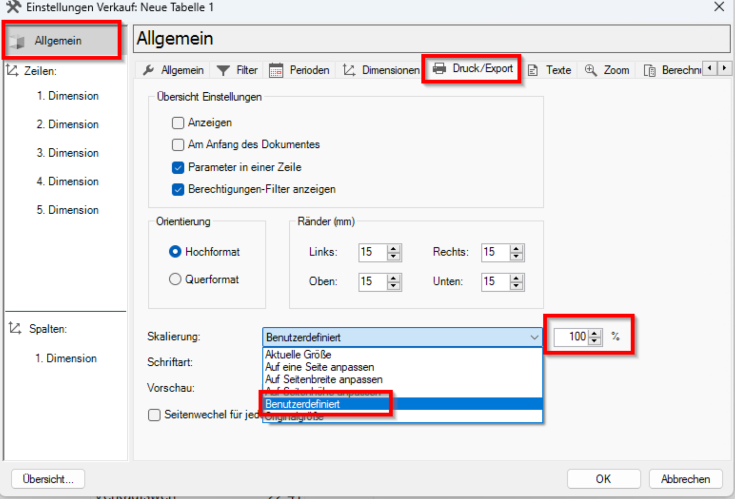Viewport: 735px width, 499px height.
Task: Select 1. Dimension under Zeilen
Action: [67, 96]
